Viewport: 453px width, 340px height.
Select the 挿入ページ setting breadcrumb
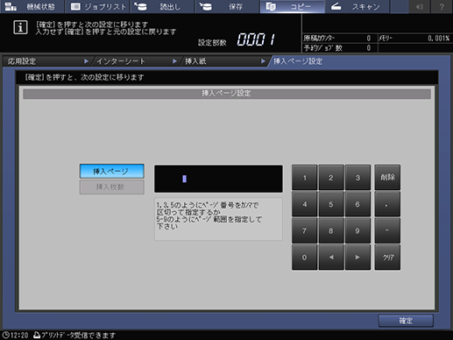tap(298, 61)
